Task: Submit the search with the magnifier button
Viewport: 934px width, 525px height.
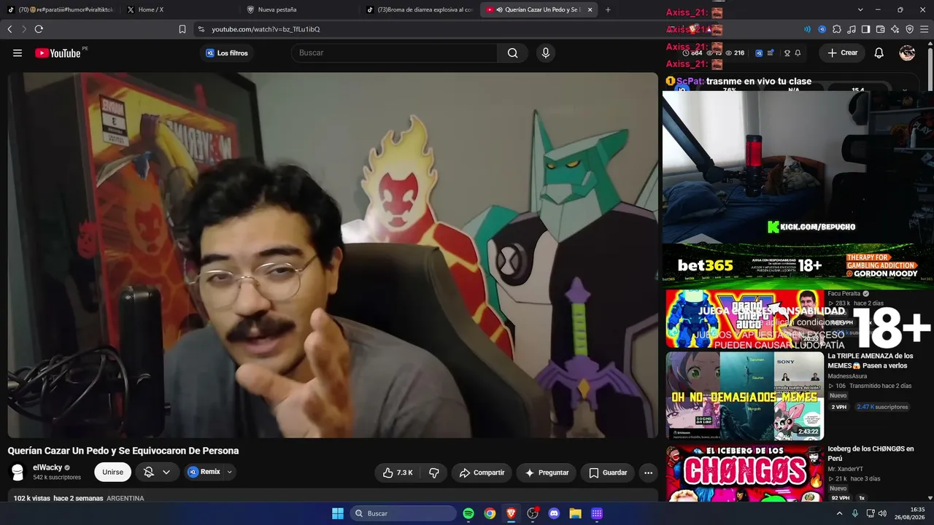Action: click(x=512, y=52)
